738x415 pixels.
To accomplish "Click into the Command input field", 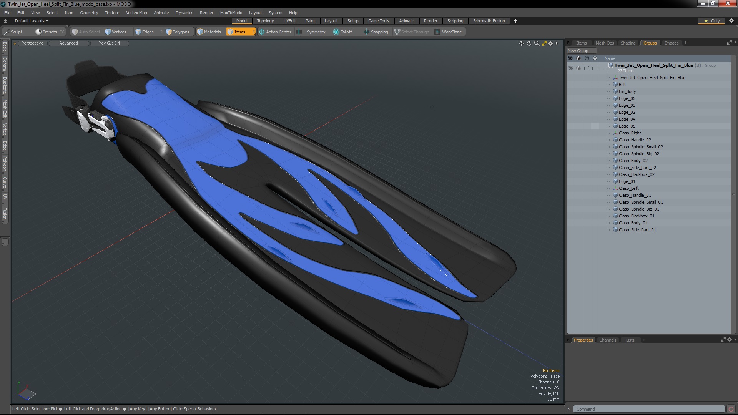I will click(648, 409).
